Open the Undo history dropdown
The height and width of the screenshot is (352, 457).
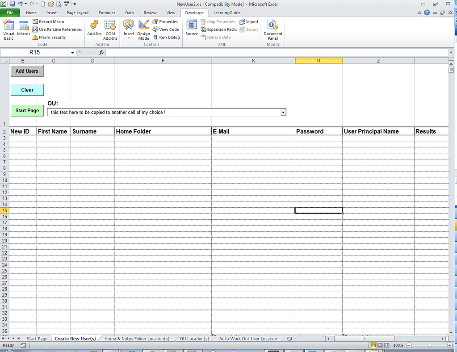click(25, 4)
